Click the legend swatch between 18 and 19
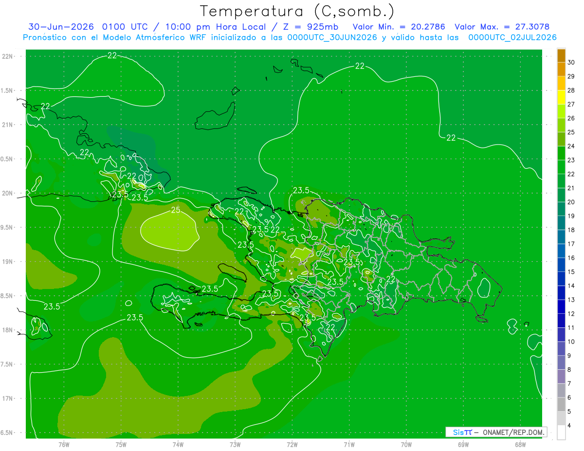The image size is (584, 451). point(561,223)
